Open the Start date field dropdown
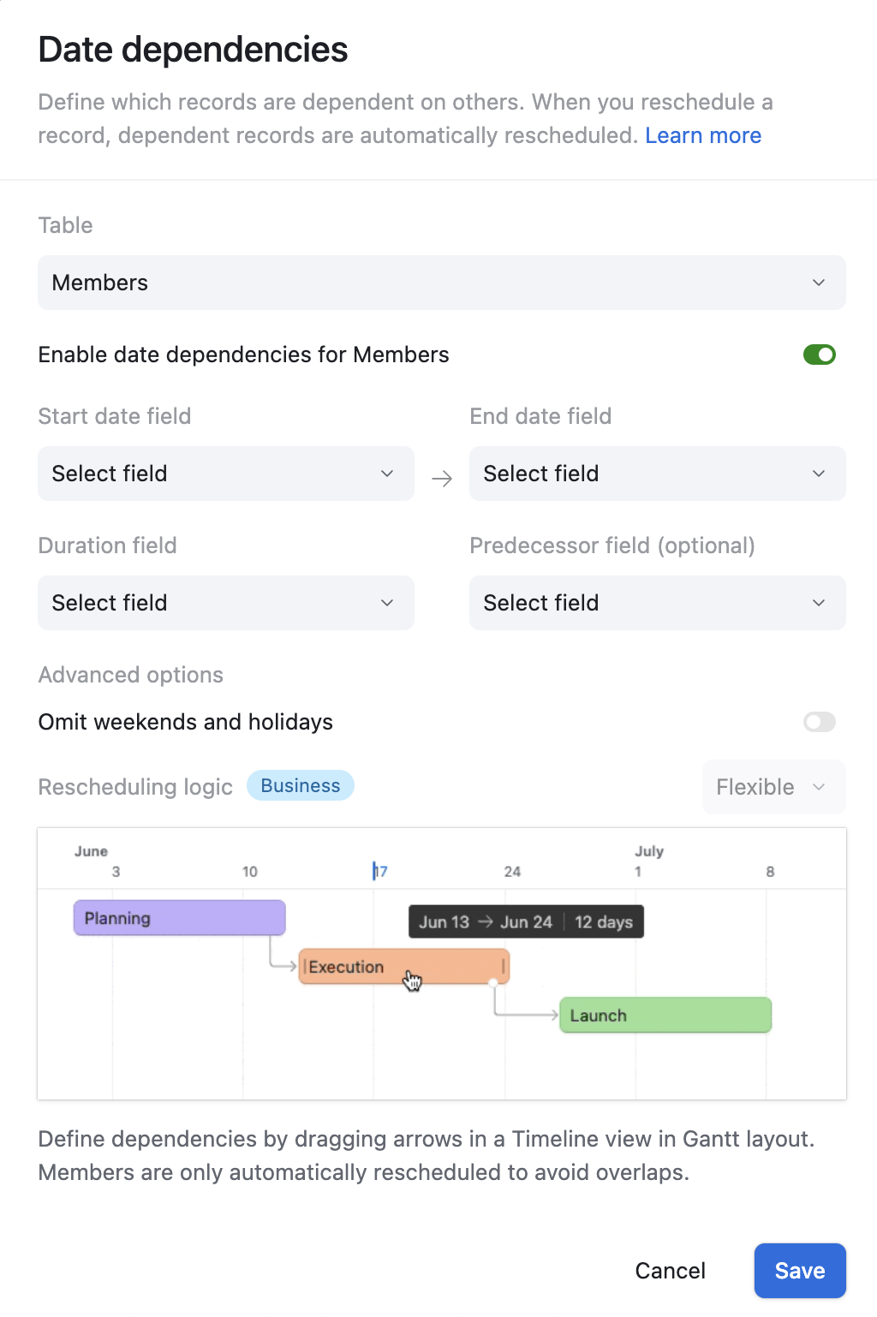The height and width of the screenshot is (1317, 877). pyautogui.click(x=226, y=474)
